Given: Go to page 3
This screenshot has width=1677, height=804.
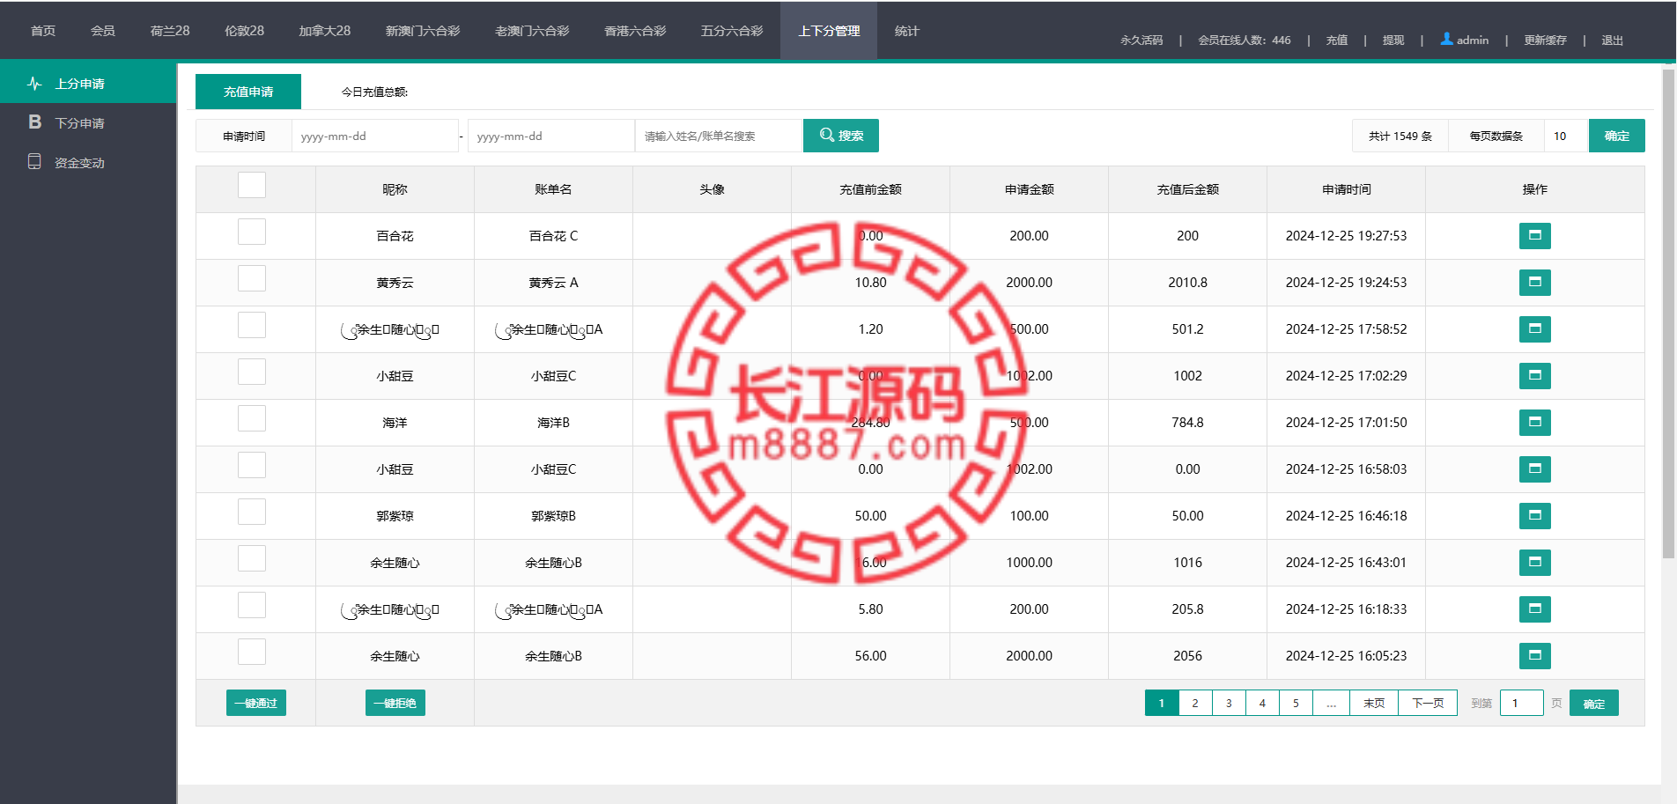Looking at the screenshot, I should [x=1229, y=703].
